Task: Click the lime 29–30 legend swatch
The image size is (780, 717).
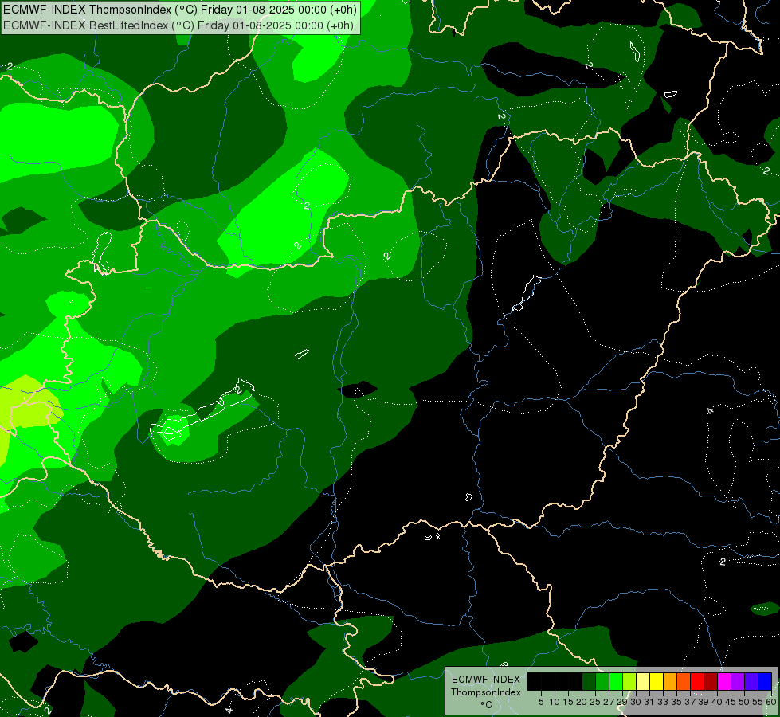Action: [x=629, y=681]
